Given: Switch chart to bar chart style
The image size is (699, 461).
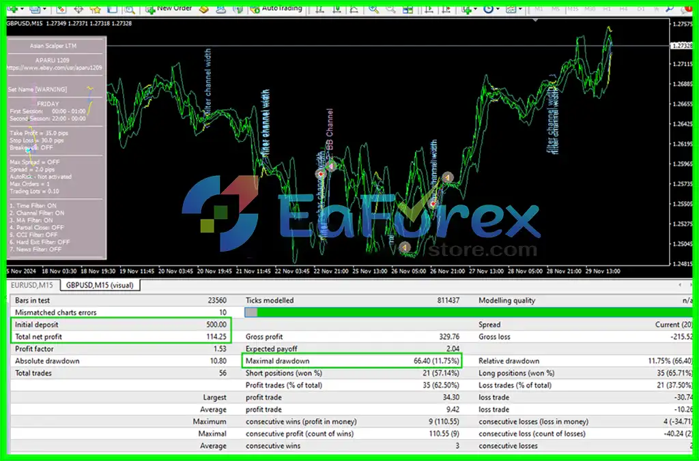Looking at the screenshot, I should [319, 9].
